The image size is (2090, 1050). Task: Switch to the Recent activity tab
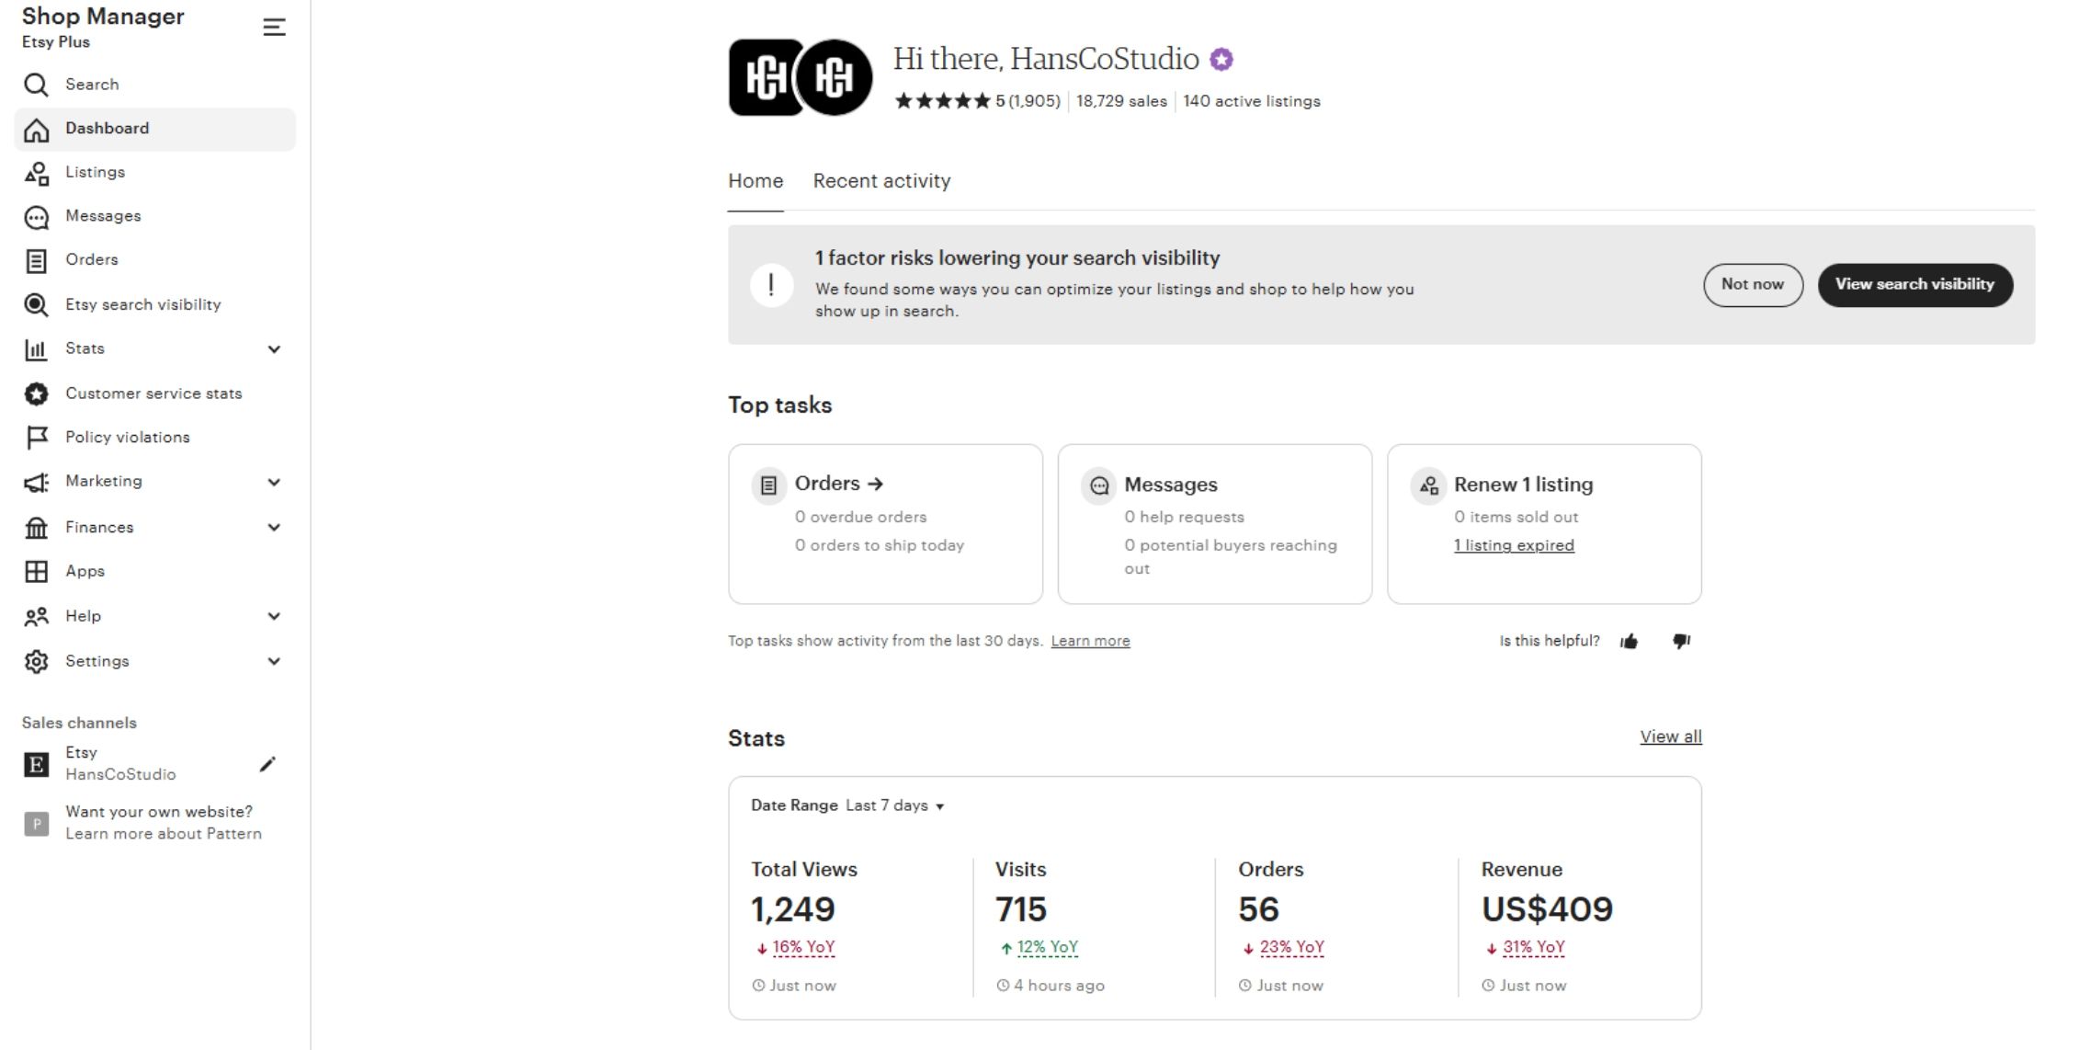click(881, 181)
